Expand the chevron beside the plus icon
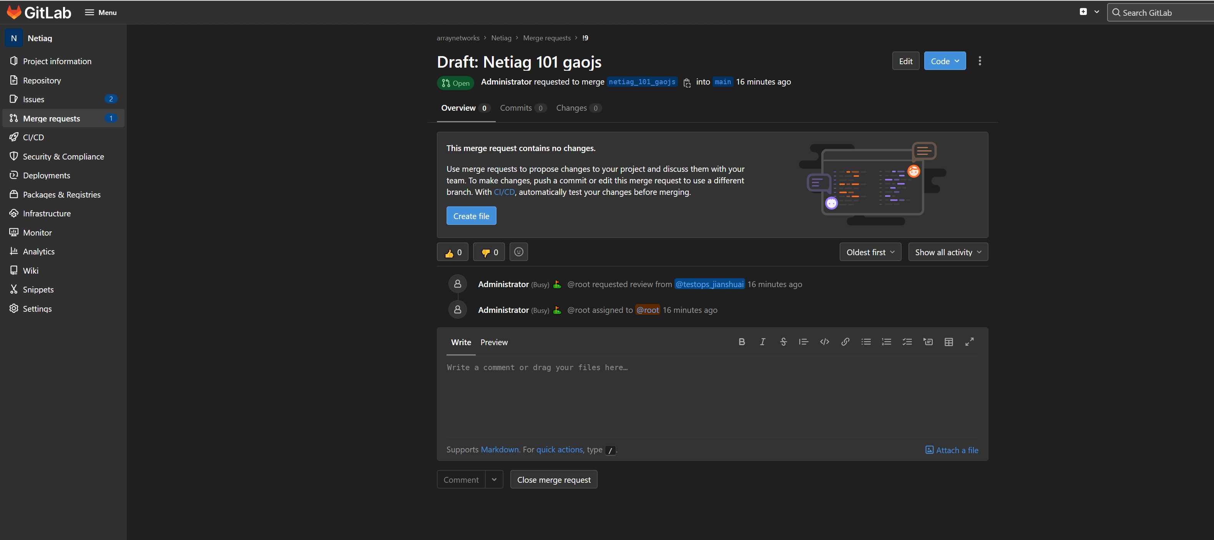The image size is (1214, 540). [1097, 12]
